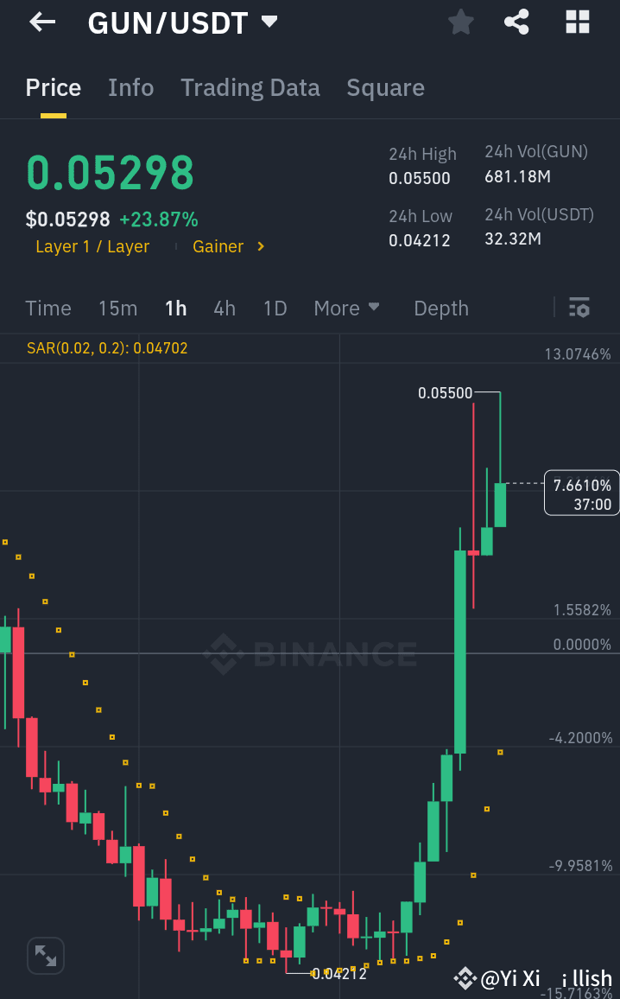Tap the Layer 1 / Layer tag
620x999 pixels.
[x=92, y=246]
